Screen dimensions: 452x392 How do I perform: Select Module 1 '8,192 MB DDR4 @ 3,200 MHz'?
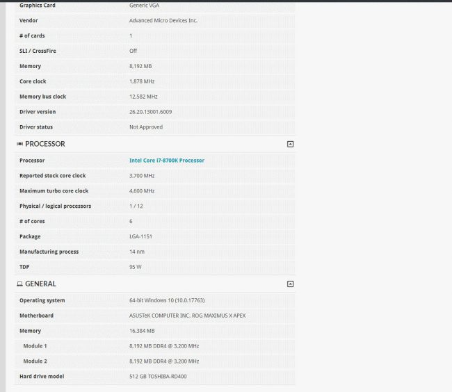pos(164,346)
